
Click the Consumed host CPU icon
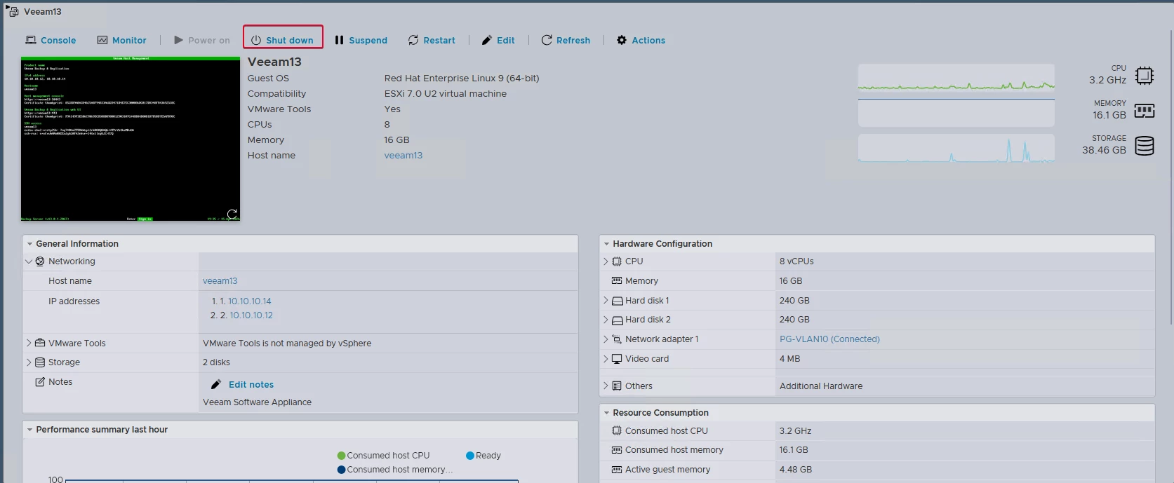click(x=617, y=431)
